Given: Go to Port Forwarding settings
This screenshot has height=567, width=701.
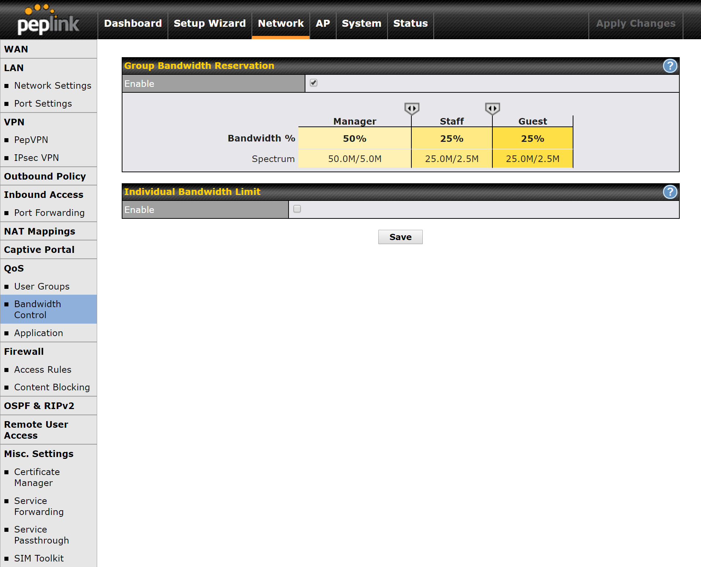Looking at the screenshot, I should pyautogui.click(x=49, y=213).
